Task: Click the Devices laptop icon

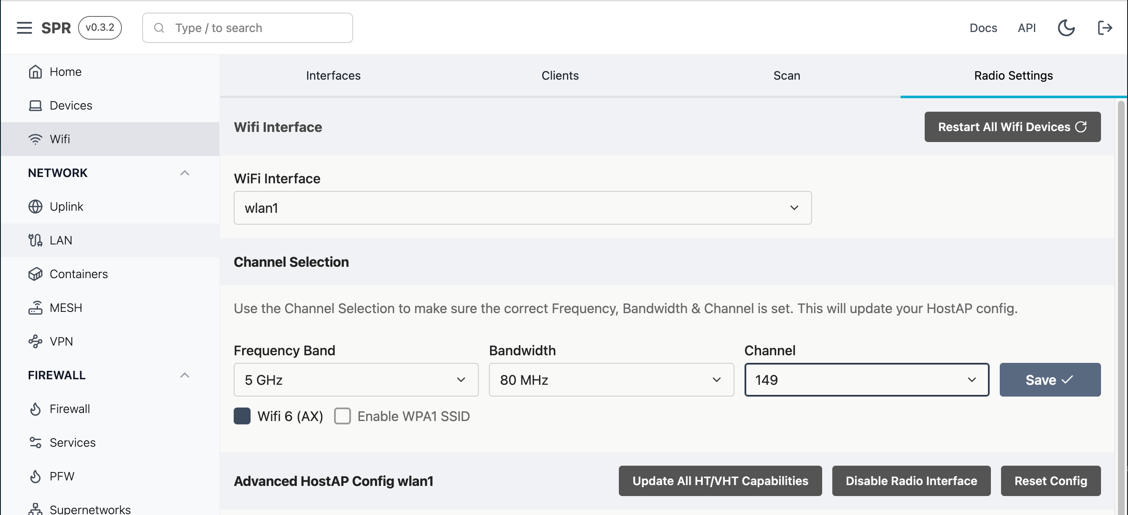Action: [35, 105]
